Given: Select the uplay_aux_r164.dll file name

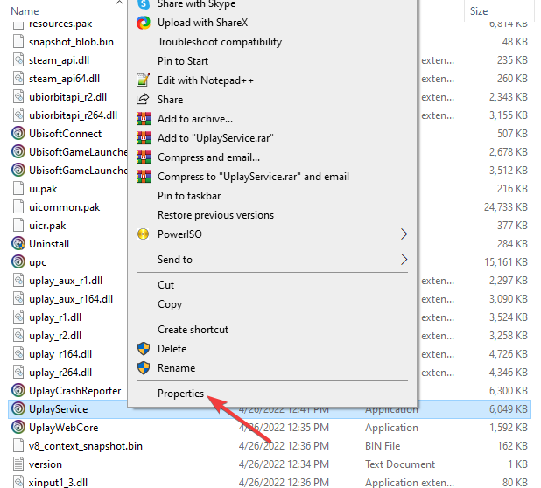Looking at the screenshot, I should [x=71, y=299].
